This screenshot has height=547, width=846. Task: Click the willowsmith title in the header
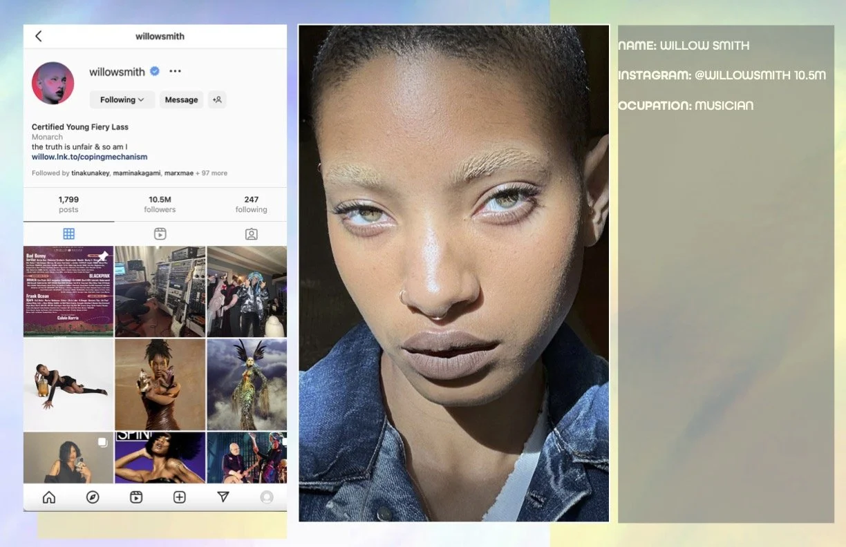coord(160,36)
